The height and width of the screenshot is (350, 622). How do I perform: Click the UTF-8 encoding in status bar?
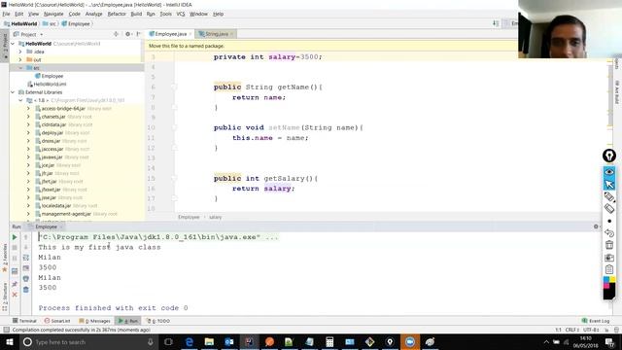pos(591,330)
